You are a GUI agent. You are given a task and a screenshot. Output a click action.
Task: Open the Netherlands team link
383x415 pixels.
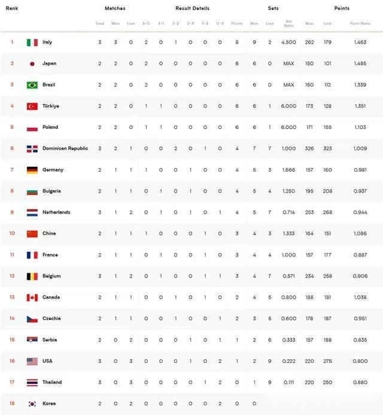point(56,212)
